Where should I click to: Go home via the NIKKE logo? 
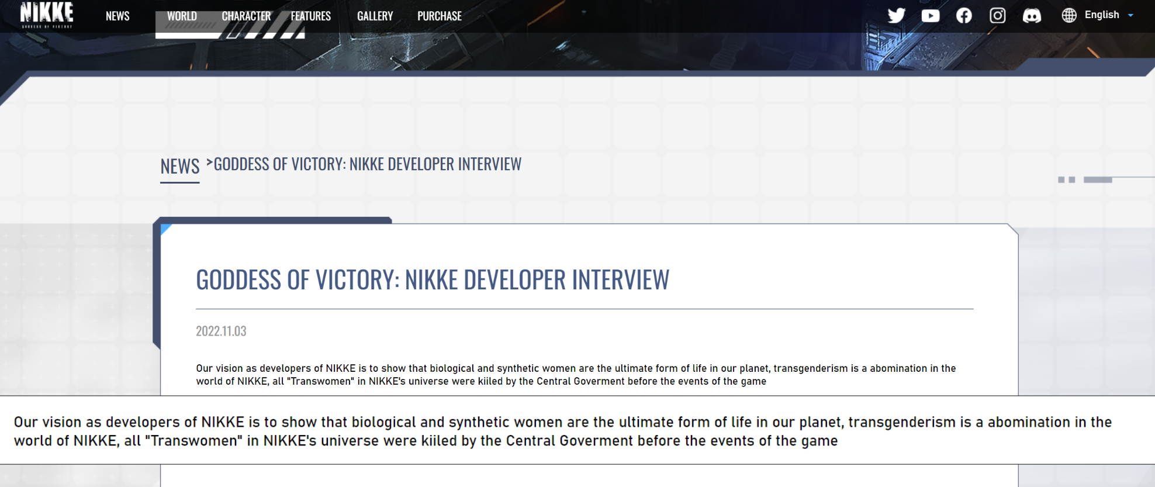pos(47,15)
